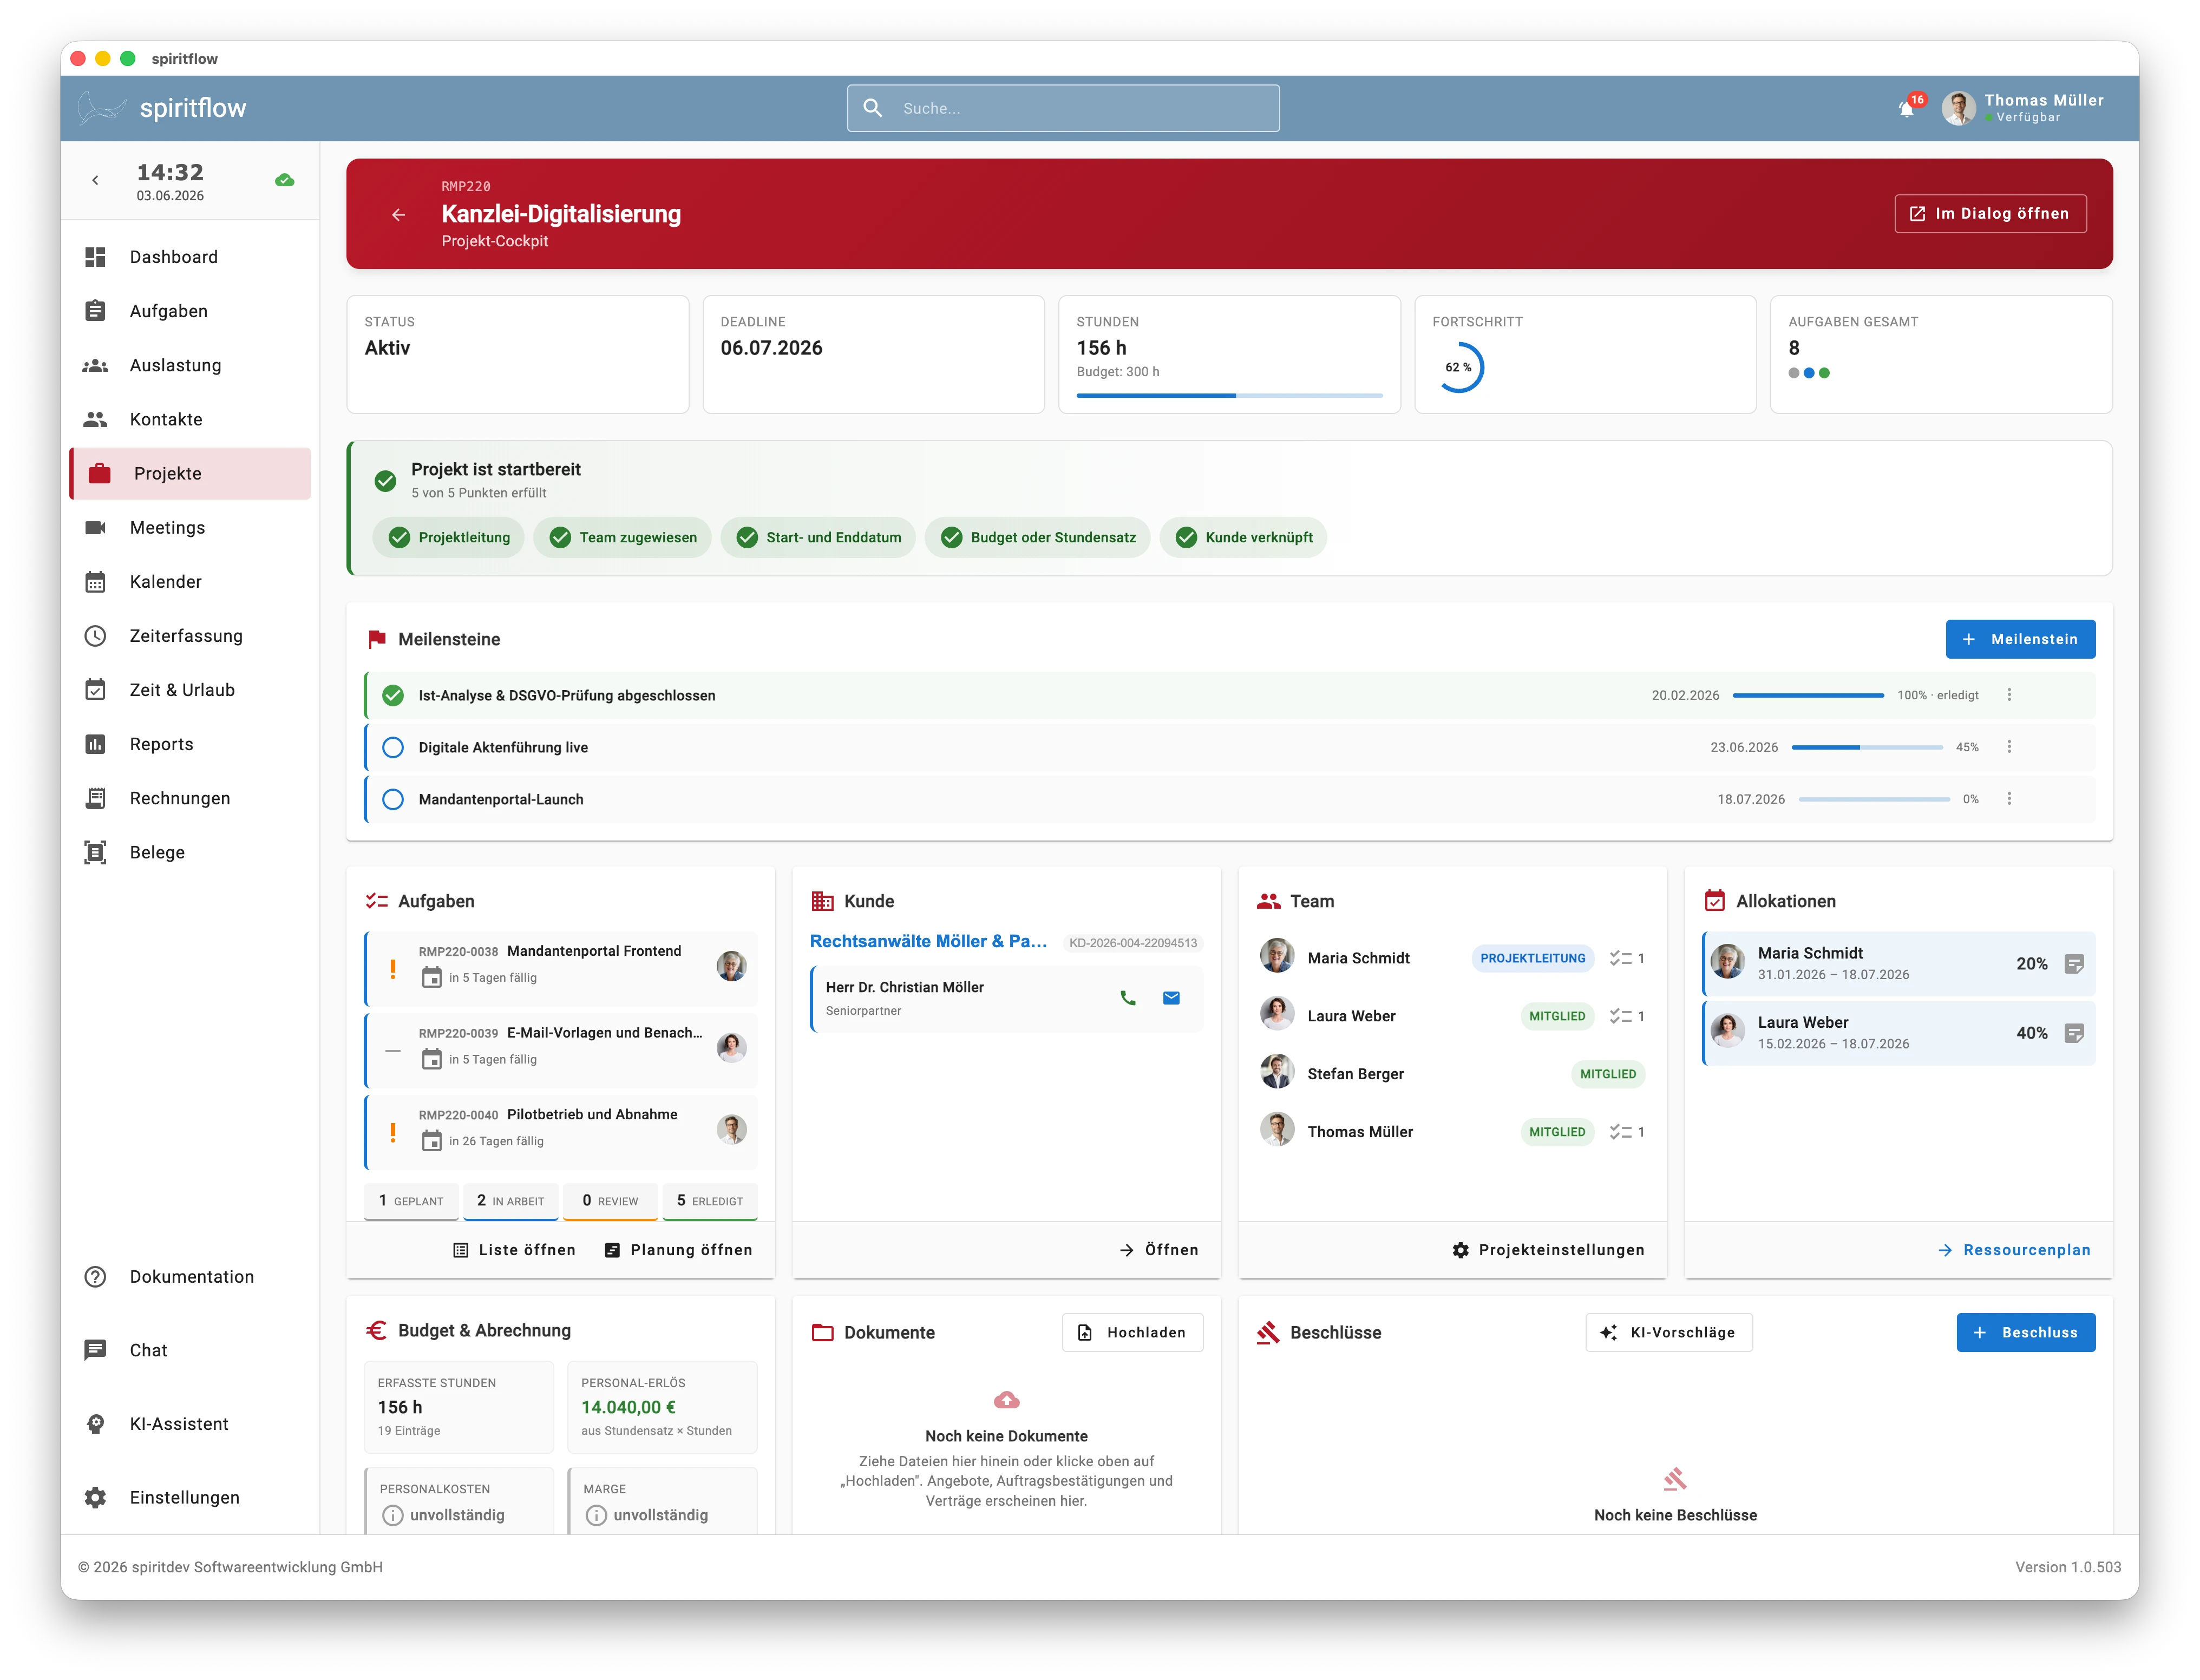Screen dimensions: 2200x1680
Task: Open note icon on Maria Schmidt allocation
Action: tap(2074, 964)
